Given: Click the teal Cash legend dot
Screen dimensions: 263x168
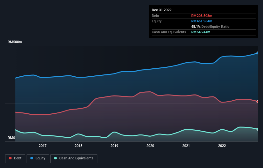Looking at the screenshot, I should point(55,158).
